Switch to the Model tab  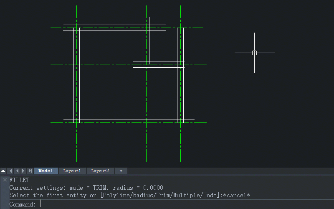[46, 171]
